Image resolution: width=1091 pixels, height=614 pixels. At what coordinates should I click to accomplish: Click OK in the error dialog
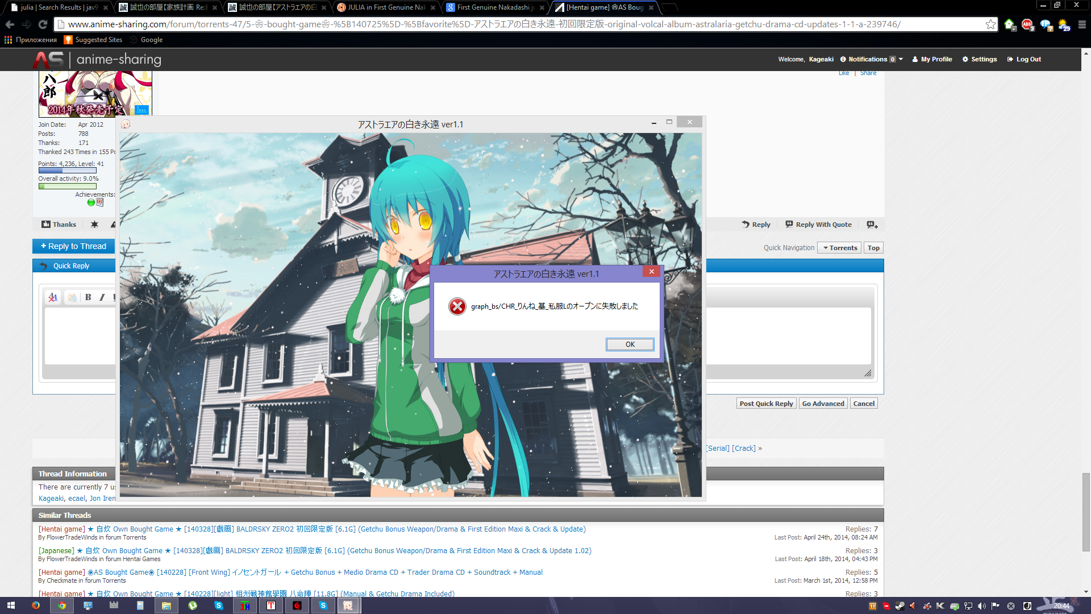(x=630, y=345)
